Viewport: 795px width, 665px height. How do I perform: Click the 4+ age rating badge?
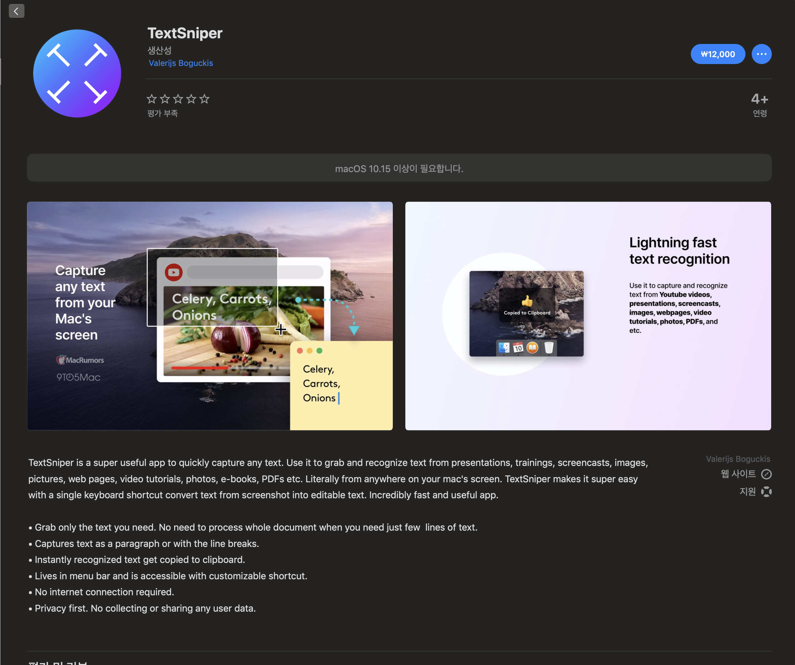760,99
